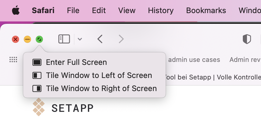The height and width of the screenshot is (125, 261).
Task: Click the Enter Full Screen icon
Action: coord(37,62)
